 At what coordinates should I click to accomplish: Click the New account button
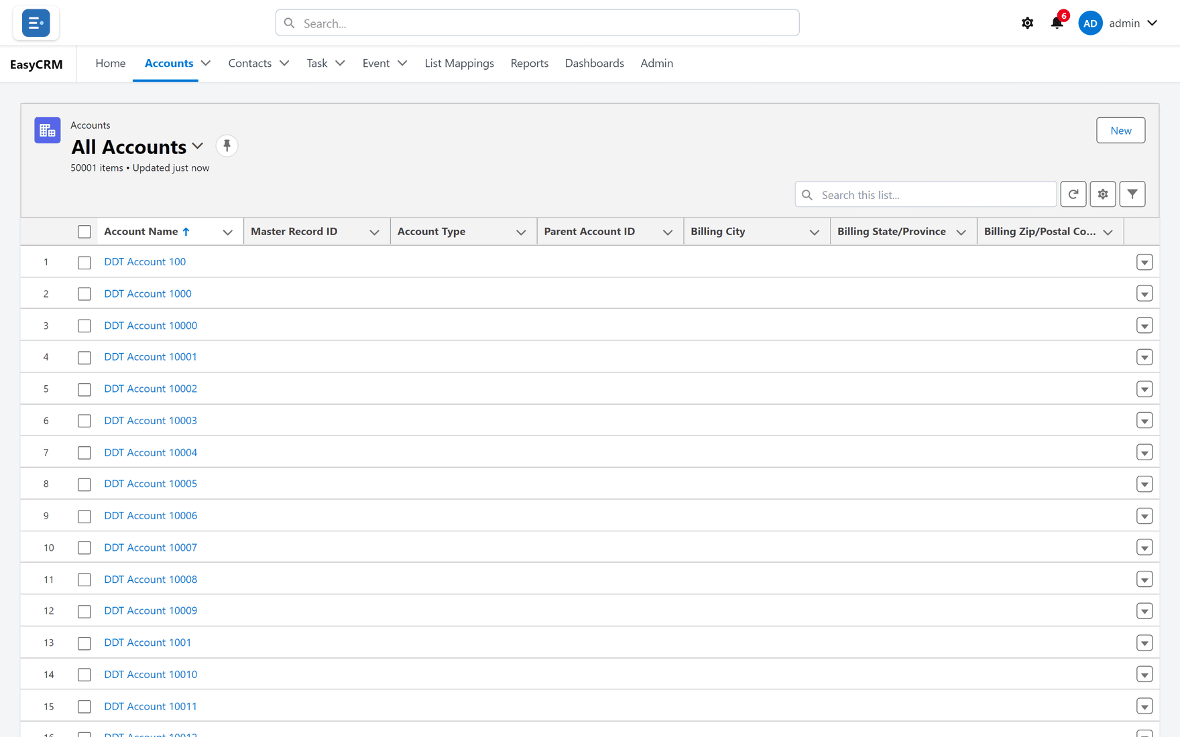1120,130
